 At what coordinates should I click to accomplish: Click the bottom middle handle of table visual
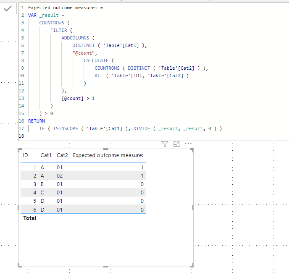click(x=106, y=266)
